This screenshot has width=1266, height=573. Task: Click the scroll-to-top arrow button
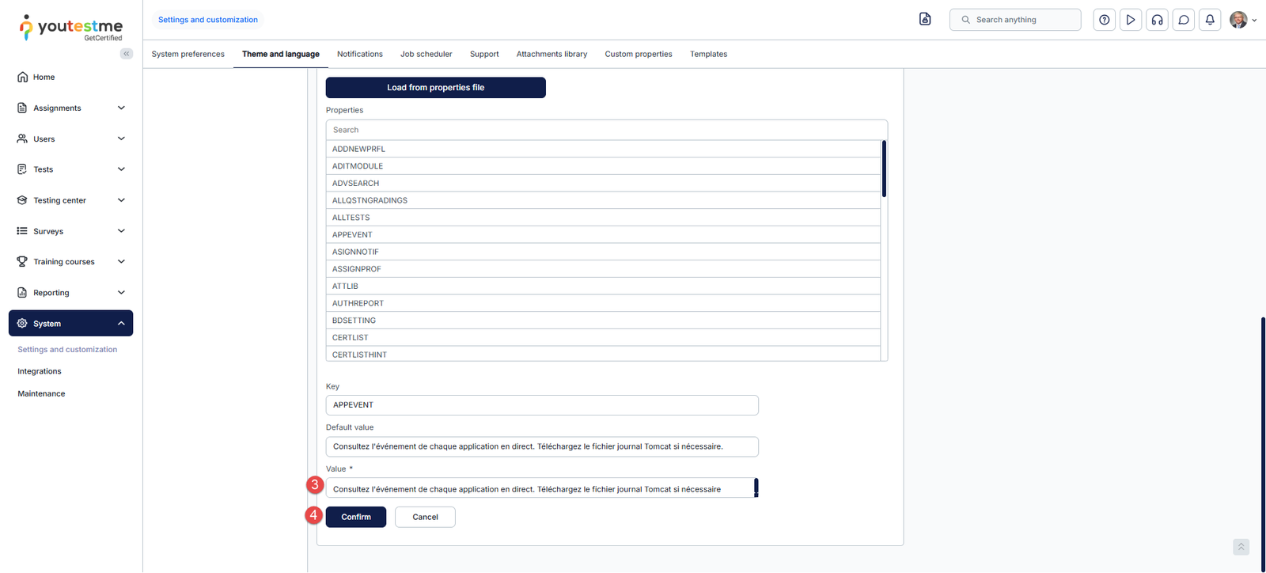[1241, 547]
